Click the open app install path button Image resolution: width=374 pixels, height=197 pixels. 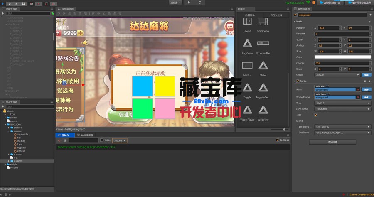[359, 2]
